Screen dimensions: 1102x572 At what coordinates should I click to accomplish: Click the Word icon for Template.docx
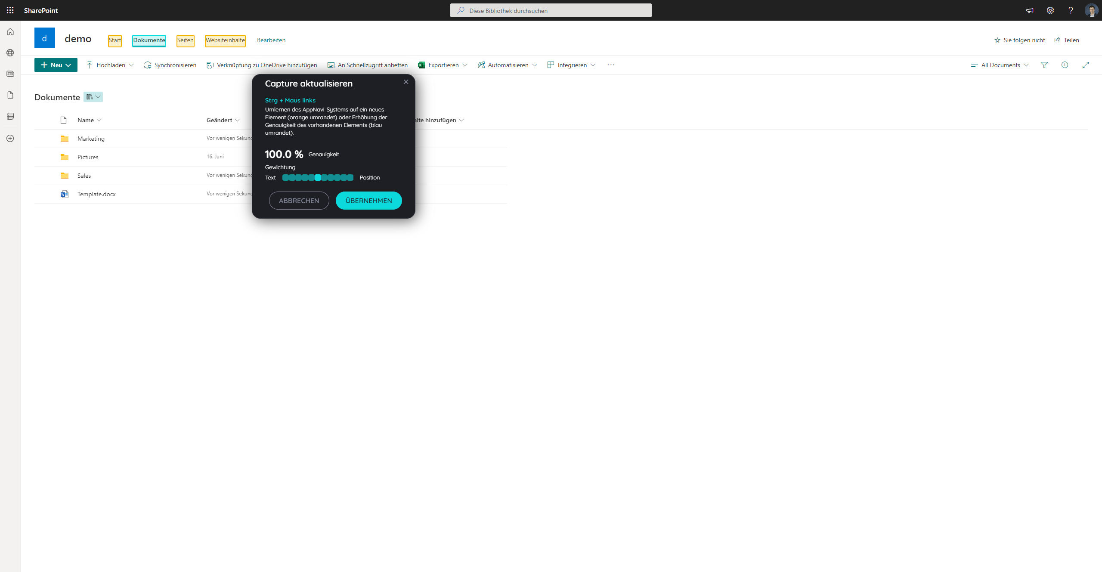coord(65,194)
